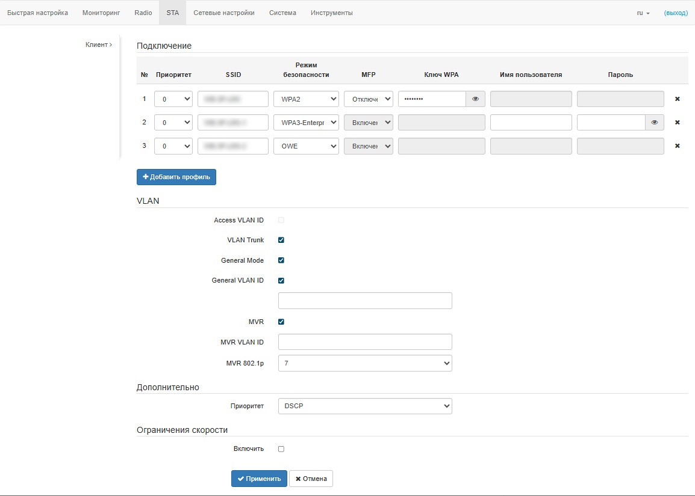Open MFP dropdown in profile 3
Screen dimensions: 695x496
click(369, 146)
